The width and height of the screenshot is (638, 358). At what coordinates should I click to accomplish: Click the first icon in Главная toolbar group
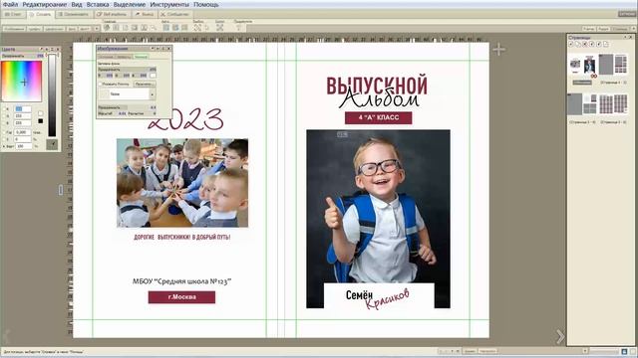click(x=107, y=28)
